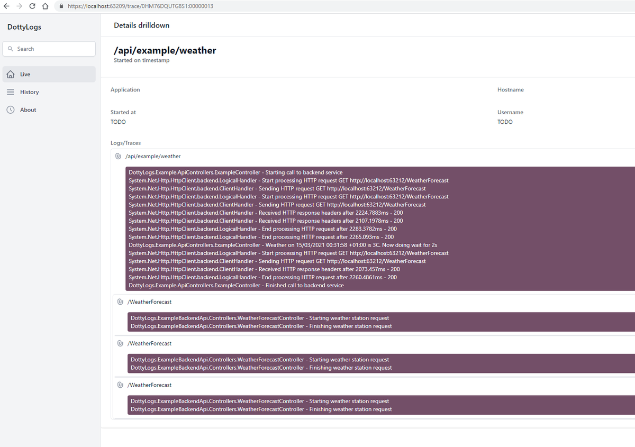Screen dimensions: 635x447
Task: Click log line 'Received HTTP response headers after 2107.1978ms'
Action: (x=266, y=221)
